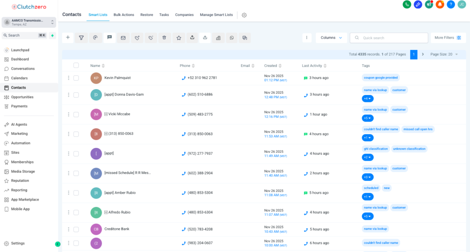Tick the checkbox for Kevin Palmquist

pos(76,78)
